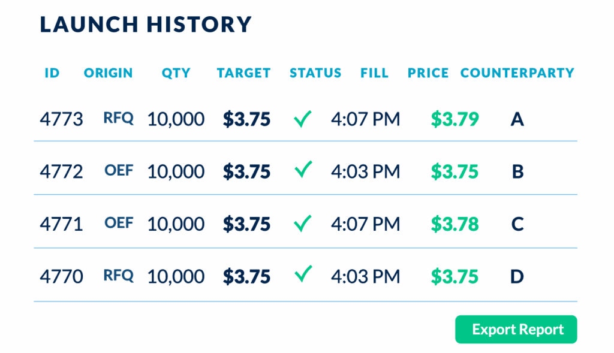The width and height of the screenshot is (614, 353).
Task: Select the checkmark icon for order 4771
Action: coord(303,223)
